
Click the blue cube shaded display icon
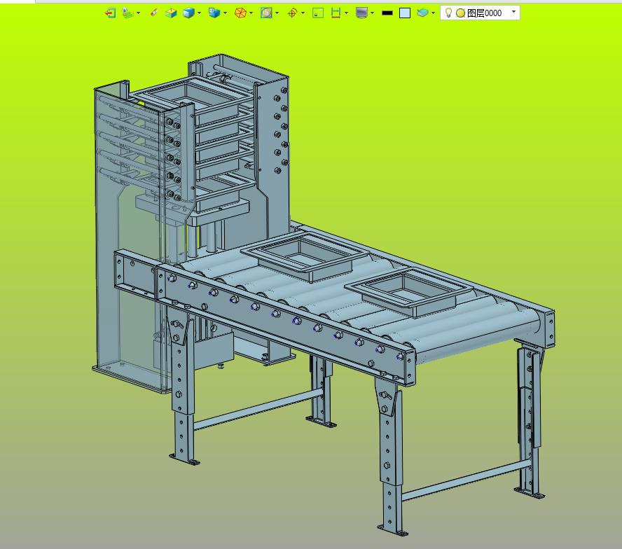[x=188, y=13]
